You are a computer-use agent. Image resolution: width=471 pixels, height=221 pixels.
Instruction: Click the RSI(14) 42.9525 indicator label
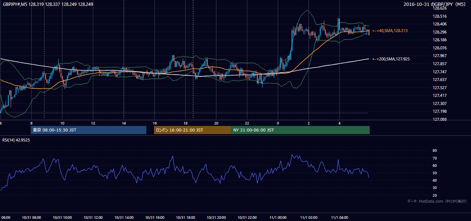(x=16, y=140)
